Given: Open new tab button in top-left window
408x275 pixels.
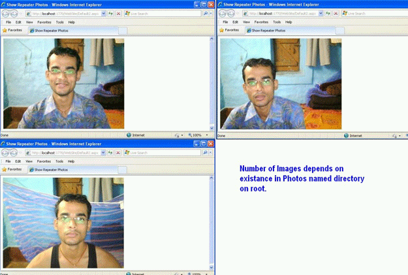Looking at the screenshot, I should tap(123, 31).
